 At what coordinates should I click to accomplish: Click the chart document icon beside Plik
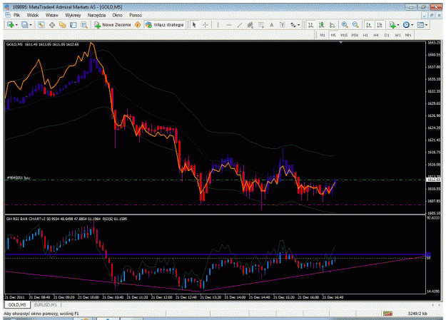[x=7, y=15]
